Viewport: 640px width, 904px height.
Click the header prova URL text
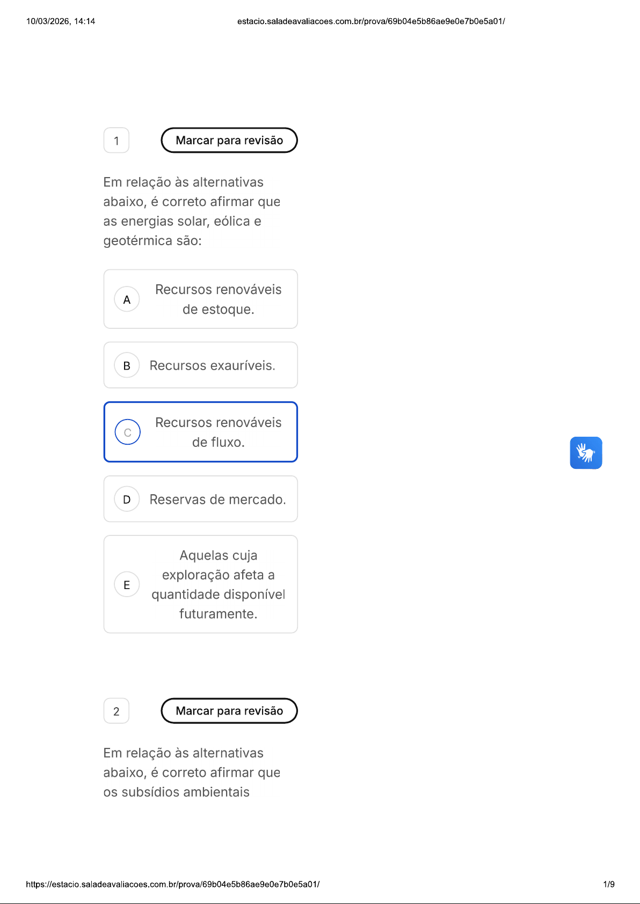click(371, 21)
